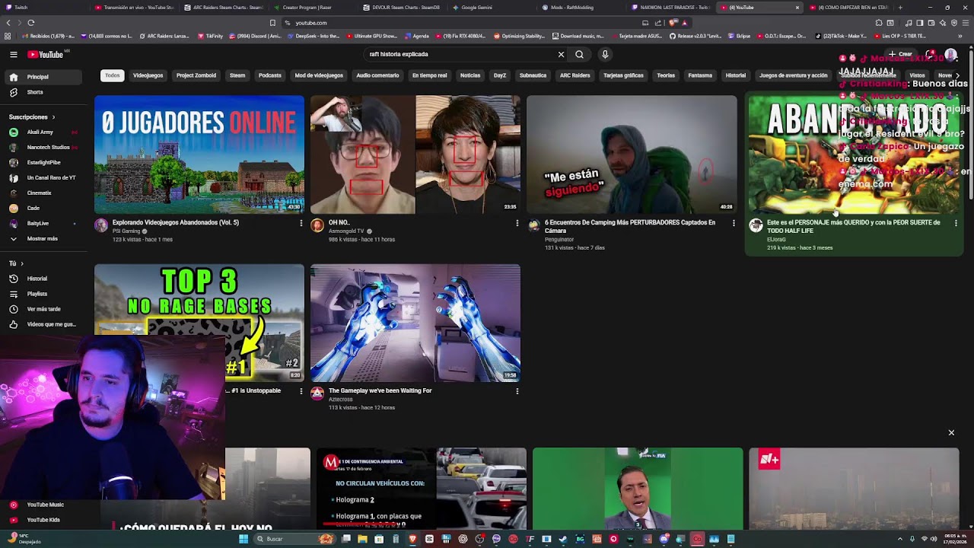Open the YouTube guide hamburger menu
Image resolution: width=974 pixels, height=548 pixels.
[x=14, y=54]
